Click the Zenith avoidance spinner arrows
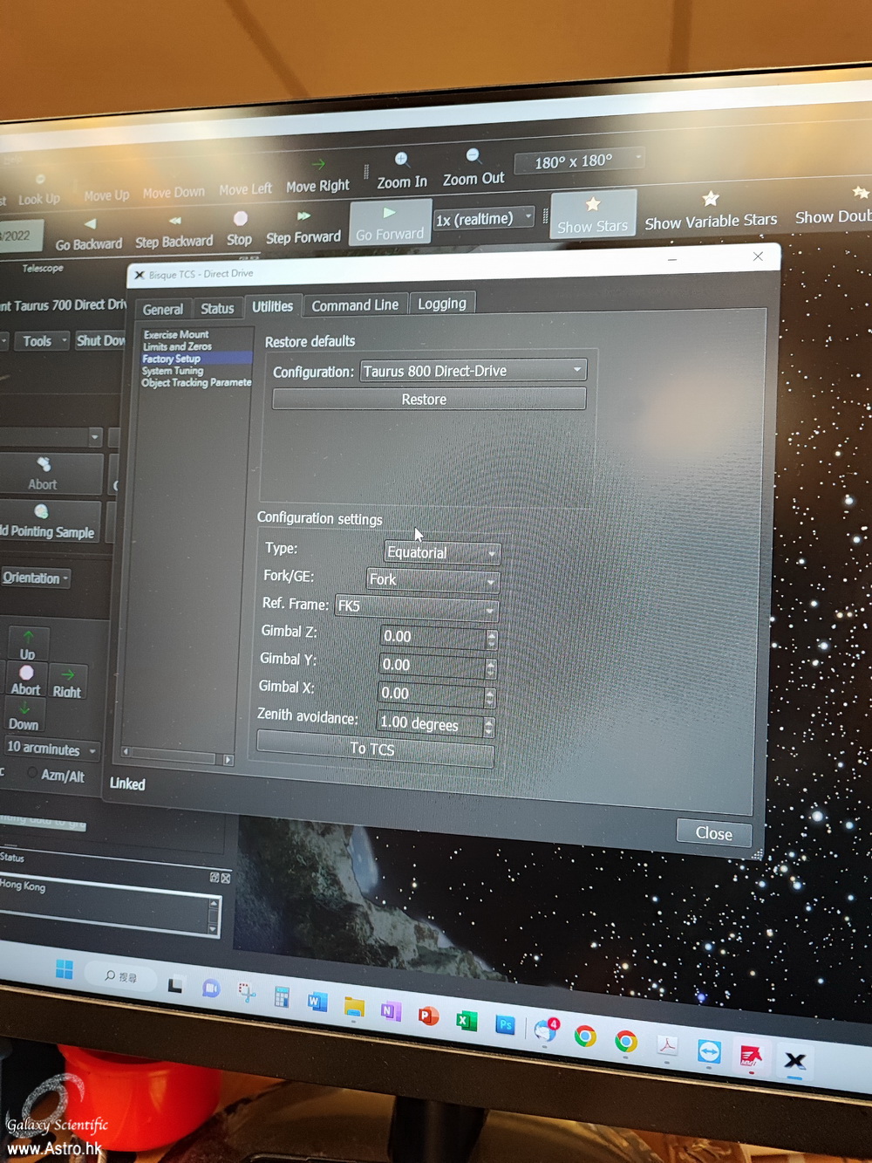The width and height of the screenshot is (872, 1163). pos(488,726)
